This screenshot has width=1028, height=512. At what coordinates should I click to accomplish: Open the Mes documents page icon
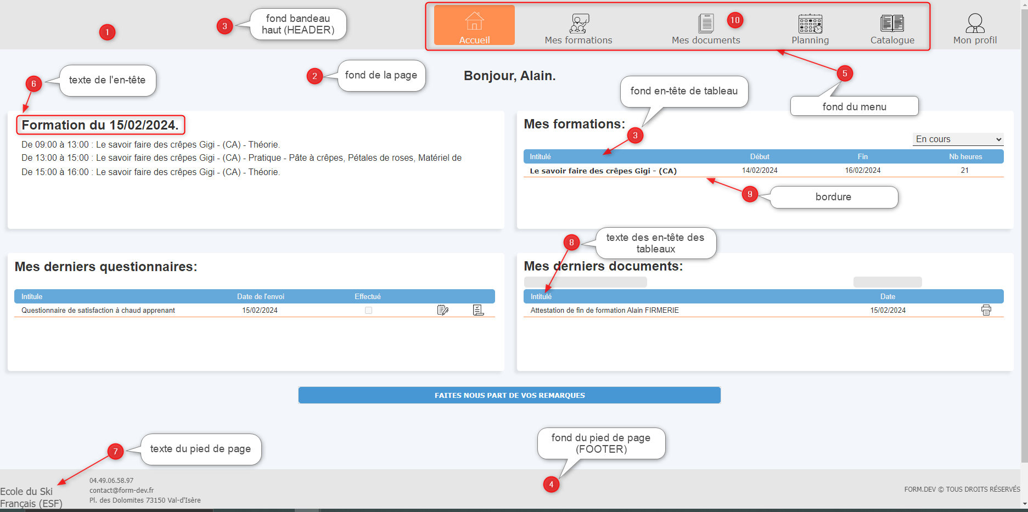pos(705,23)
